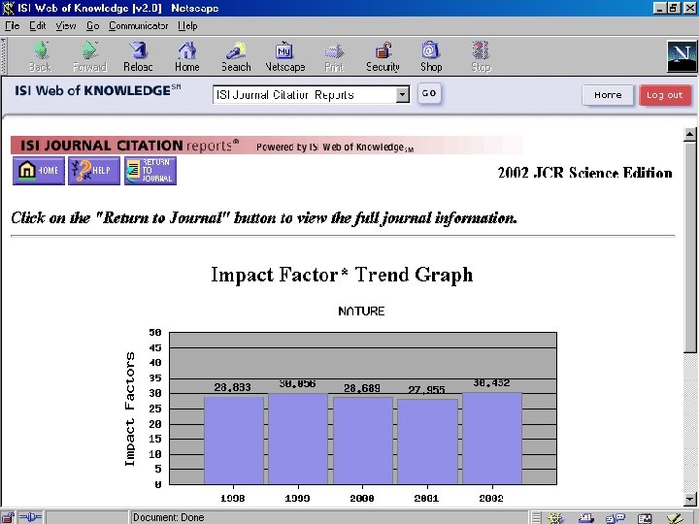699x524 pixels.
Task: Click the "Impact Factors" axis label
Action: click(129, 409)
